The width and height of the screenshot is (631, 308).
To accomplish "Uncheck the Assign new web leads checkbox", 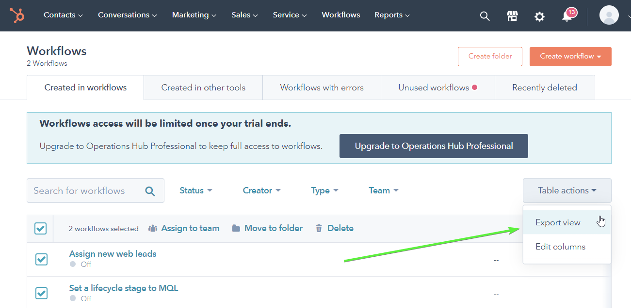I will point(41,259).
